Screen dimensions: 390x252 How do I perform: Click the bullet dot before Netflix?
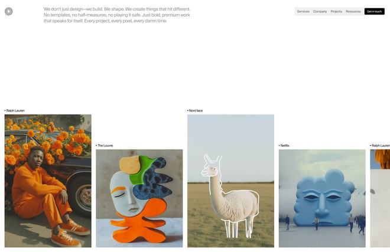point(279,146)
